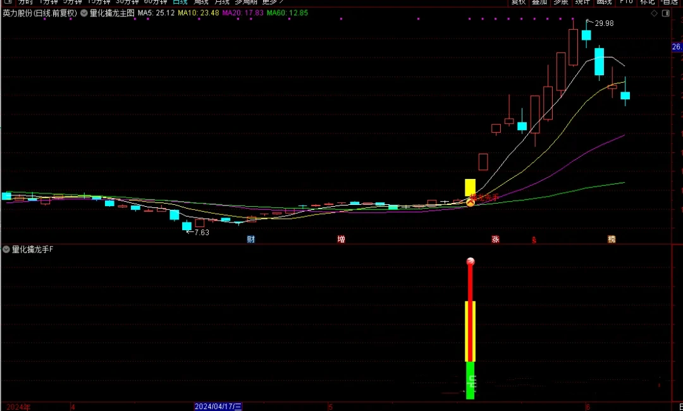The height and width of the screenshot is (411, 683).
Task: Click the orange signal marker on chart
Action: 471,202
